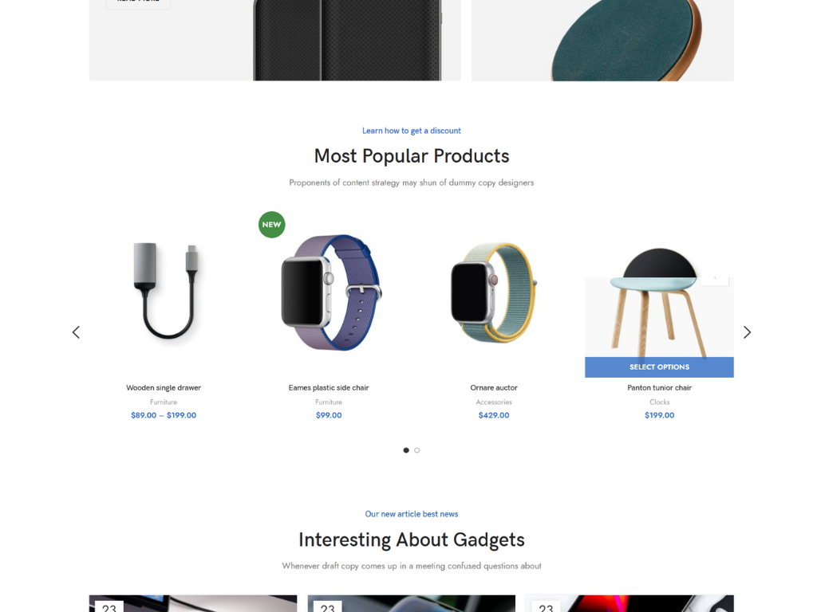Click the green NEW badge
Image resolution: width=817 pixels, height=612 pixels.
pos(271,225)
